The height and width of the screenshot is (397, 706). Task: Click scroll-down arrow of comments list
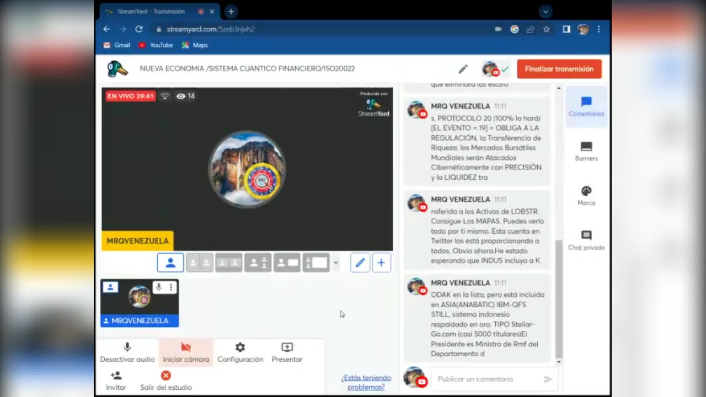(559, 362)
